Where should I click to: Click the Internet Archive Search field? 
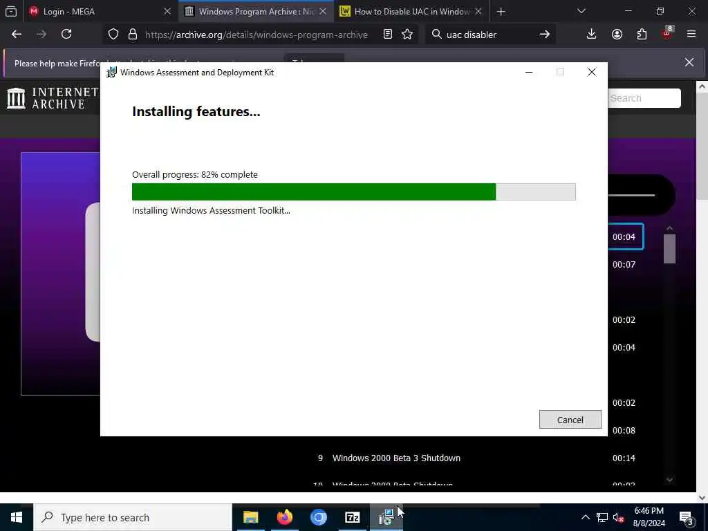[644, 98]
